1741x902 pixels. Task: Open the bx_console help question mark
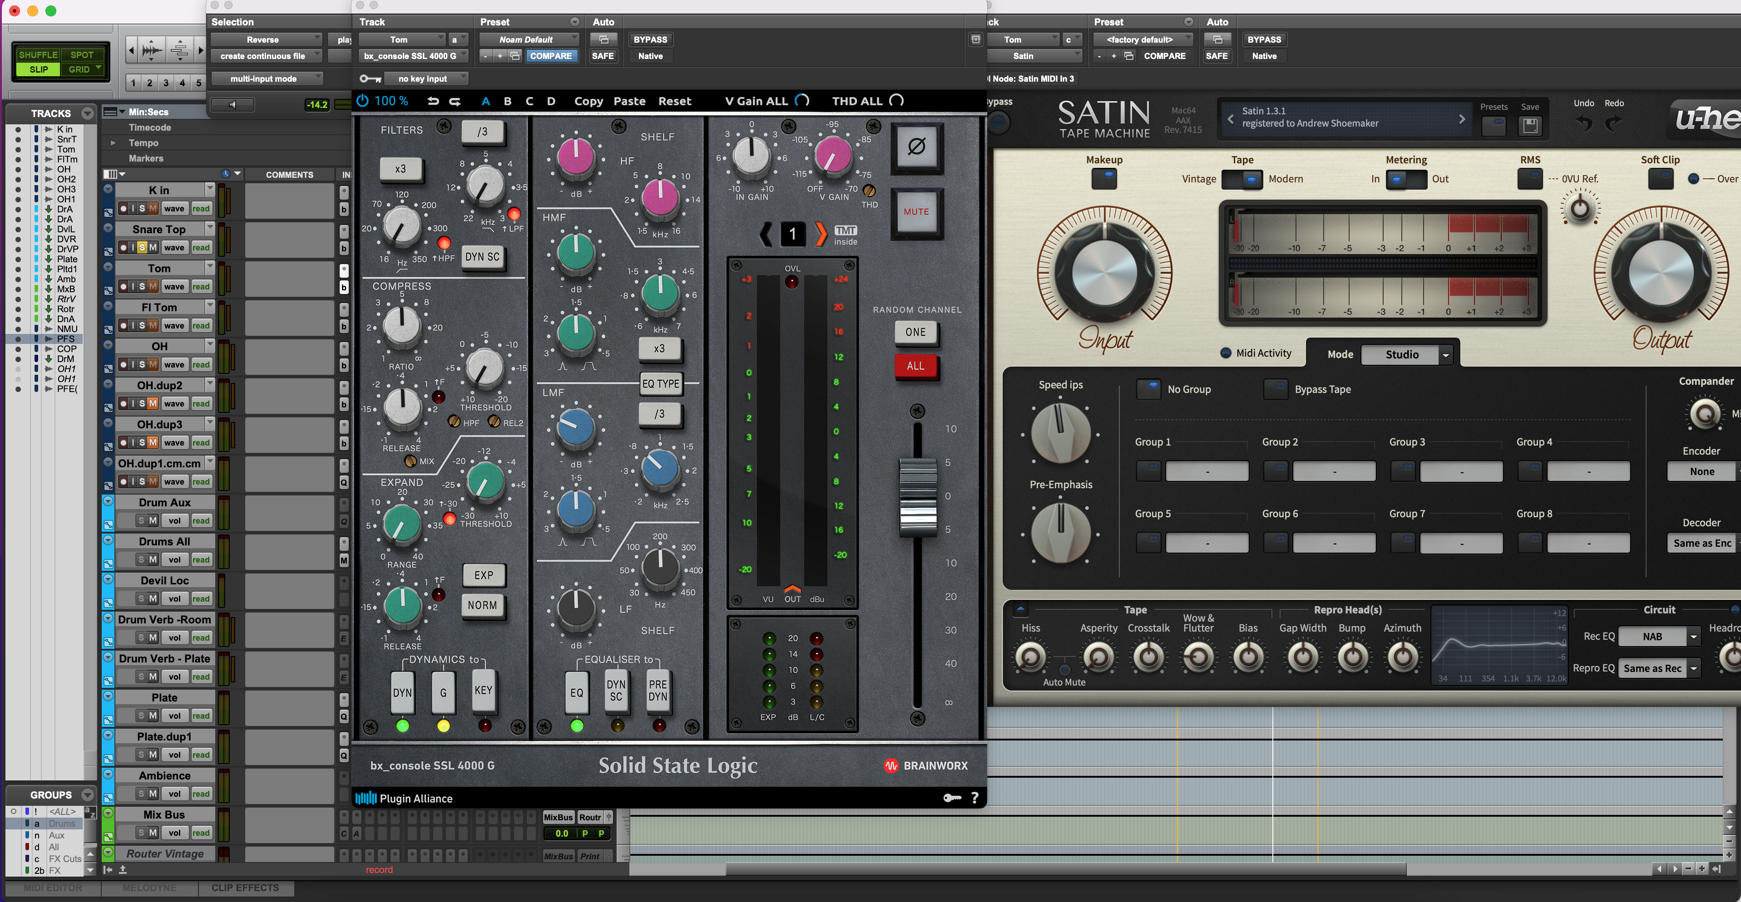coord(974,798)
